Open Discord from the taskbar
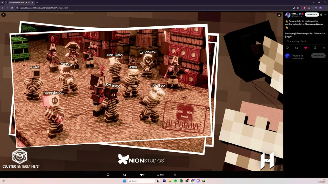The width and height of the screenshot is (328, 184). coord(198,181)
